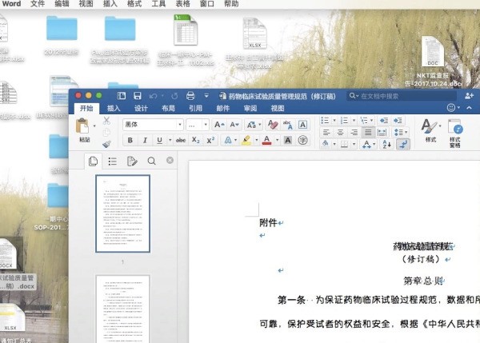Apply strikethrough abc formatting
The width and height of the screenshot is (480, 343).
tap(181, 141)
